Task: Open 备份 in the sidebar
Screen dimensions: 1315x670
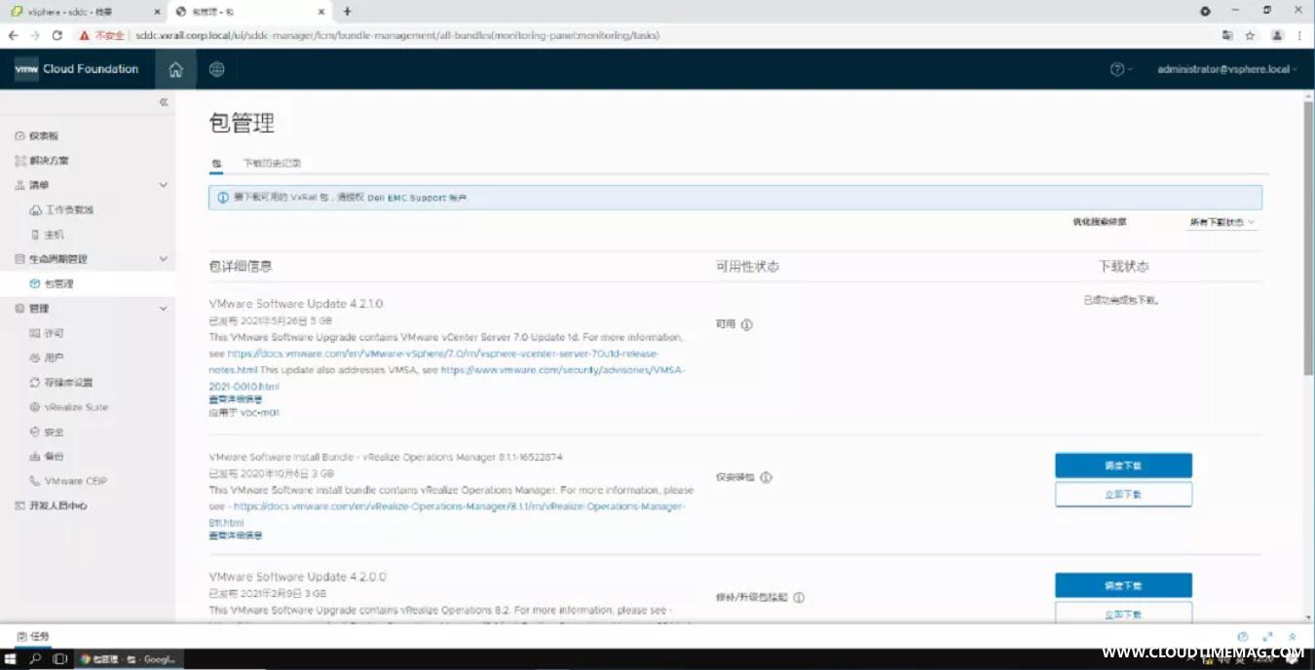Action: click(x=54, y=457)
